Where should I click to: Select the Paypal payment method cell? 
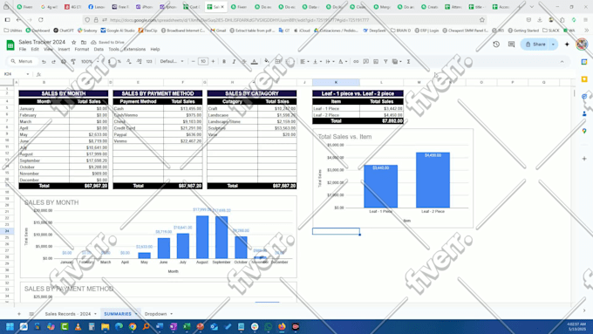click(x=138, y=134)
